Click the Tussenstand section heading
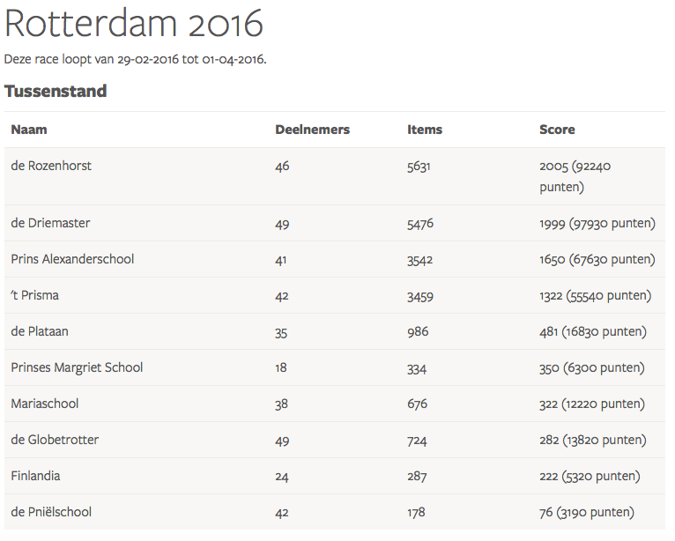This screenshot has width=675, height=541. [56, 91]
